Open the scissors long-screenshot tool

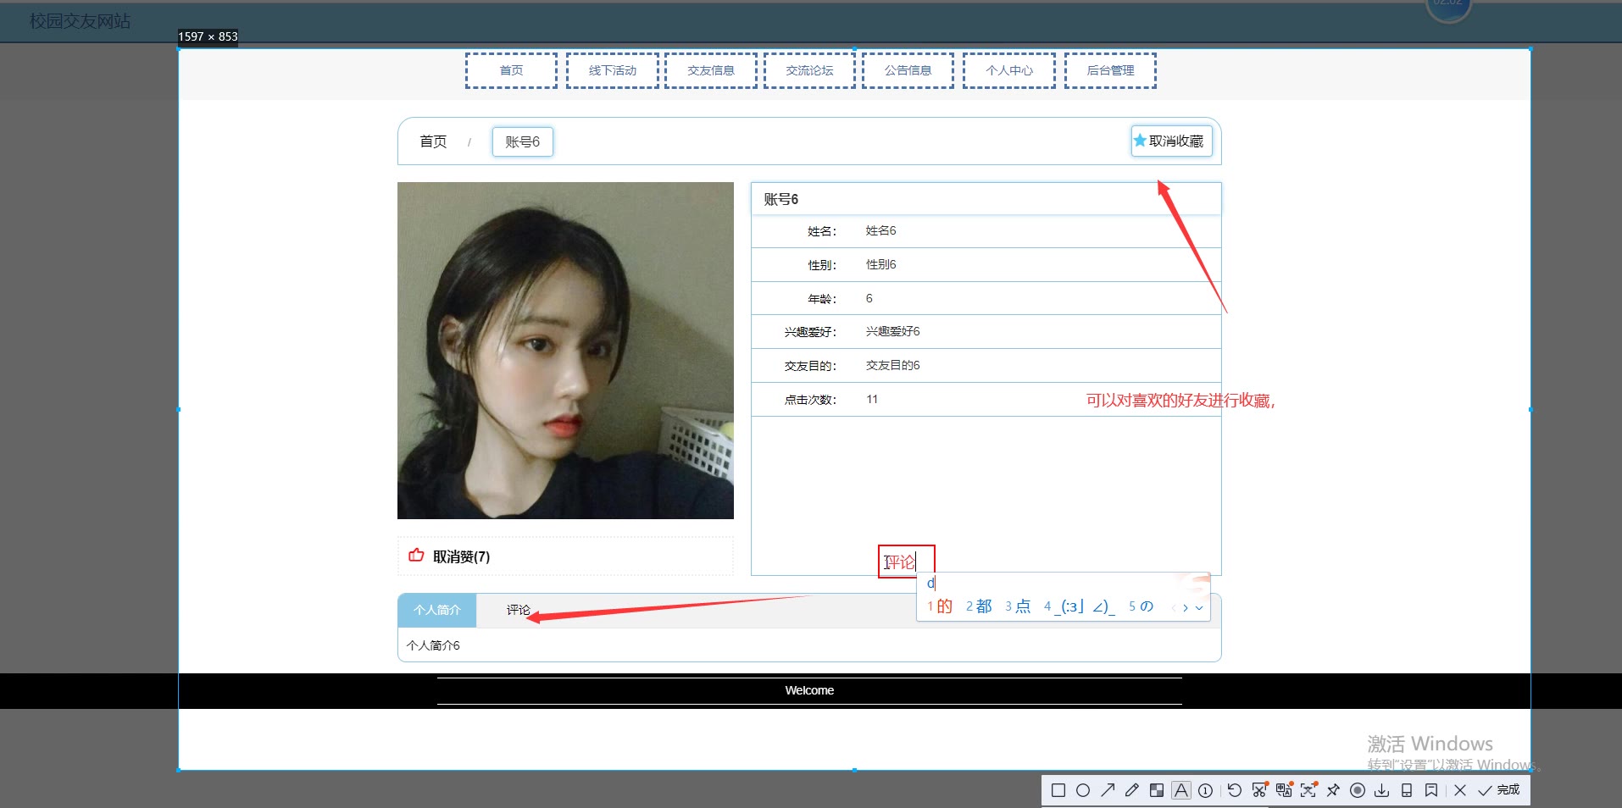[1259, 790]
